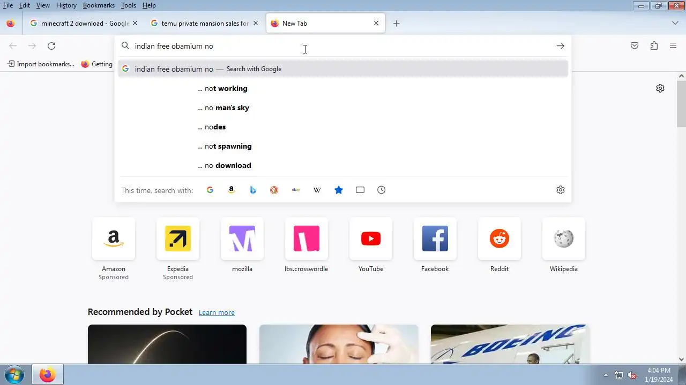
Task: Choose the 'not working' suggestion
Action: [343, 88]
